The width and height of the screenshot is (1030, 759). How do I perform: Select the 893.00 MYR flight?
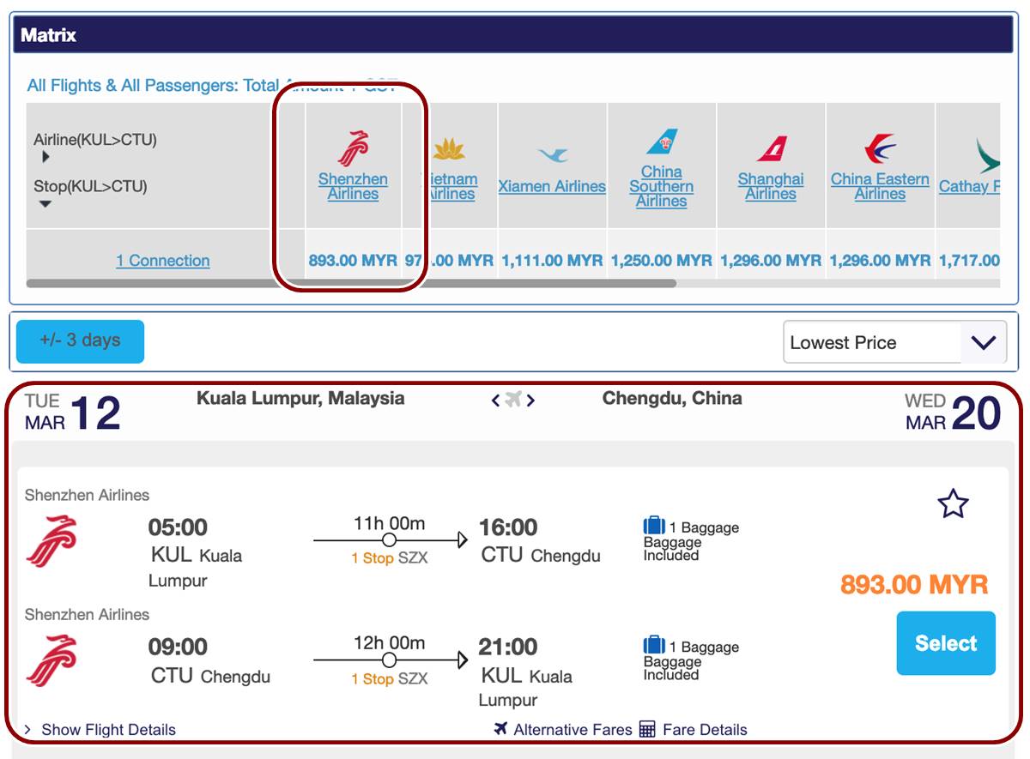[946, 643]
